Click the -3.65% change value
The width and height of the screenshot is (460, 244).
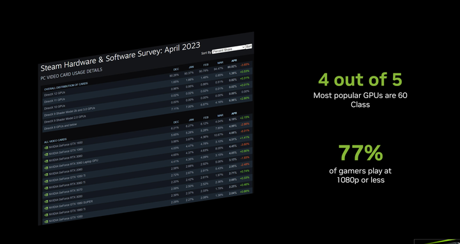pyautogui.click(x=245, y=64)
